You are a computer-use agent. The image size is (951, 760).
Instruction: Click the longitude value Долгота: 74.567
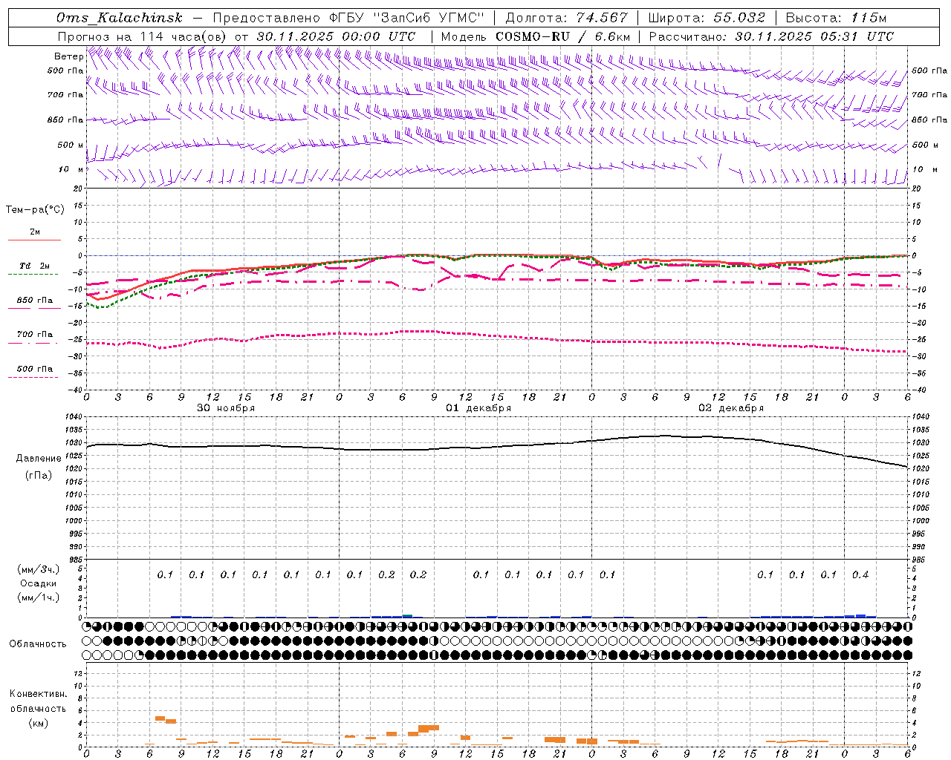point(567,18)
